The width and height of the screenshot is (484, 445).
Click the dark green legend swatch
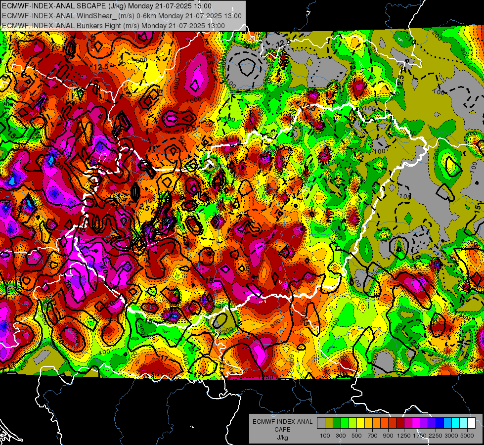point(337,423)
